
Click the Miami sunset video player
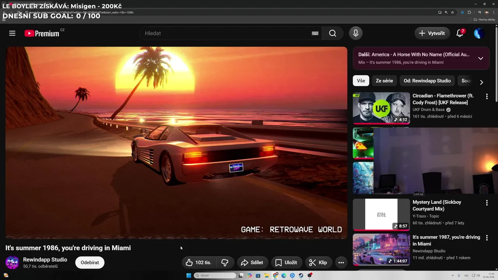[176, 142]
